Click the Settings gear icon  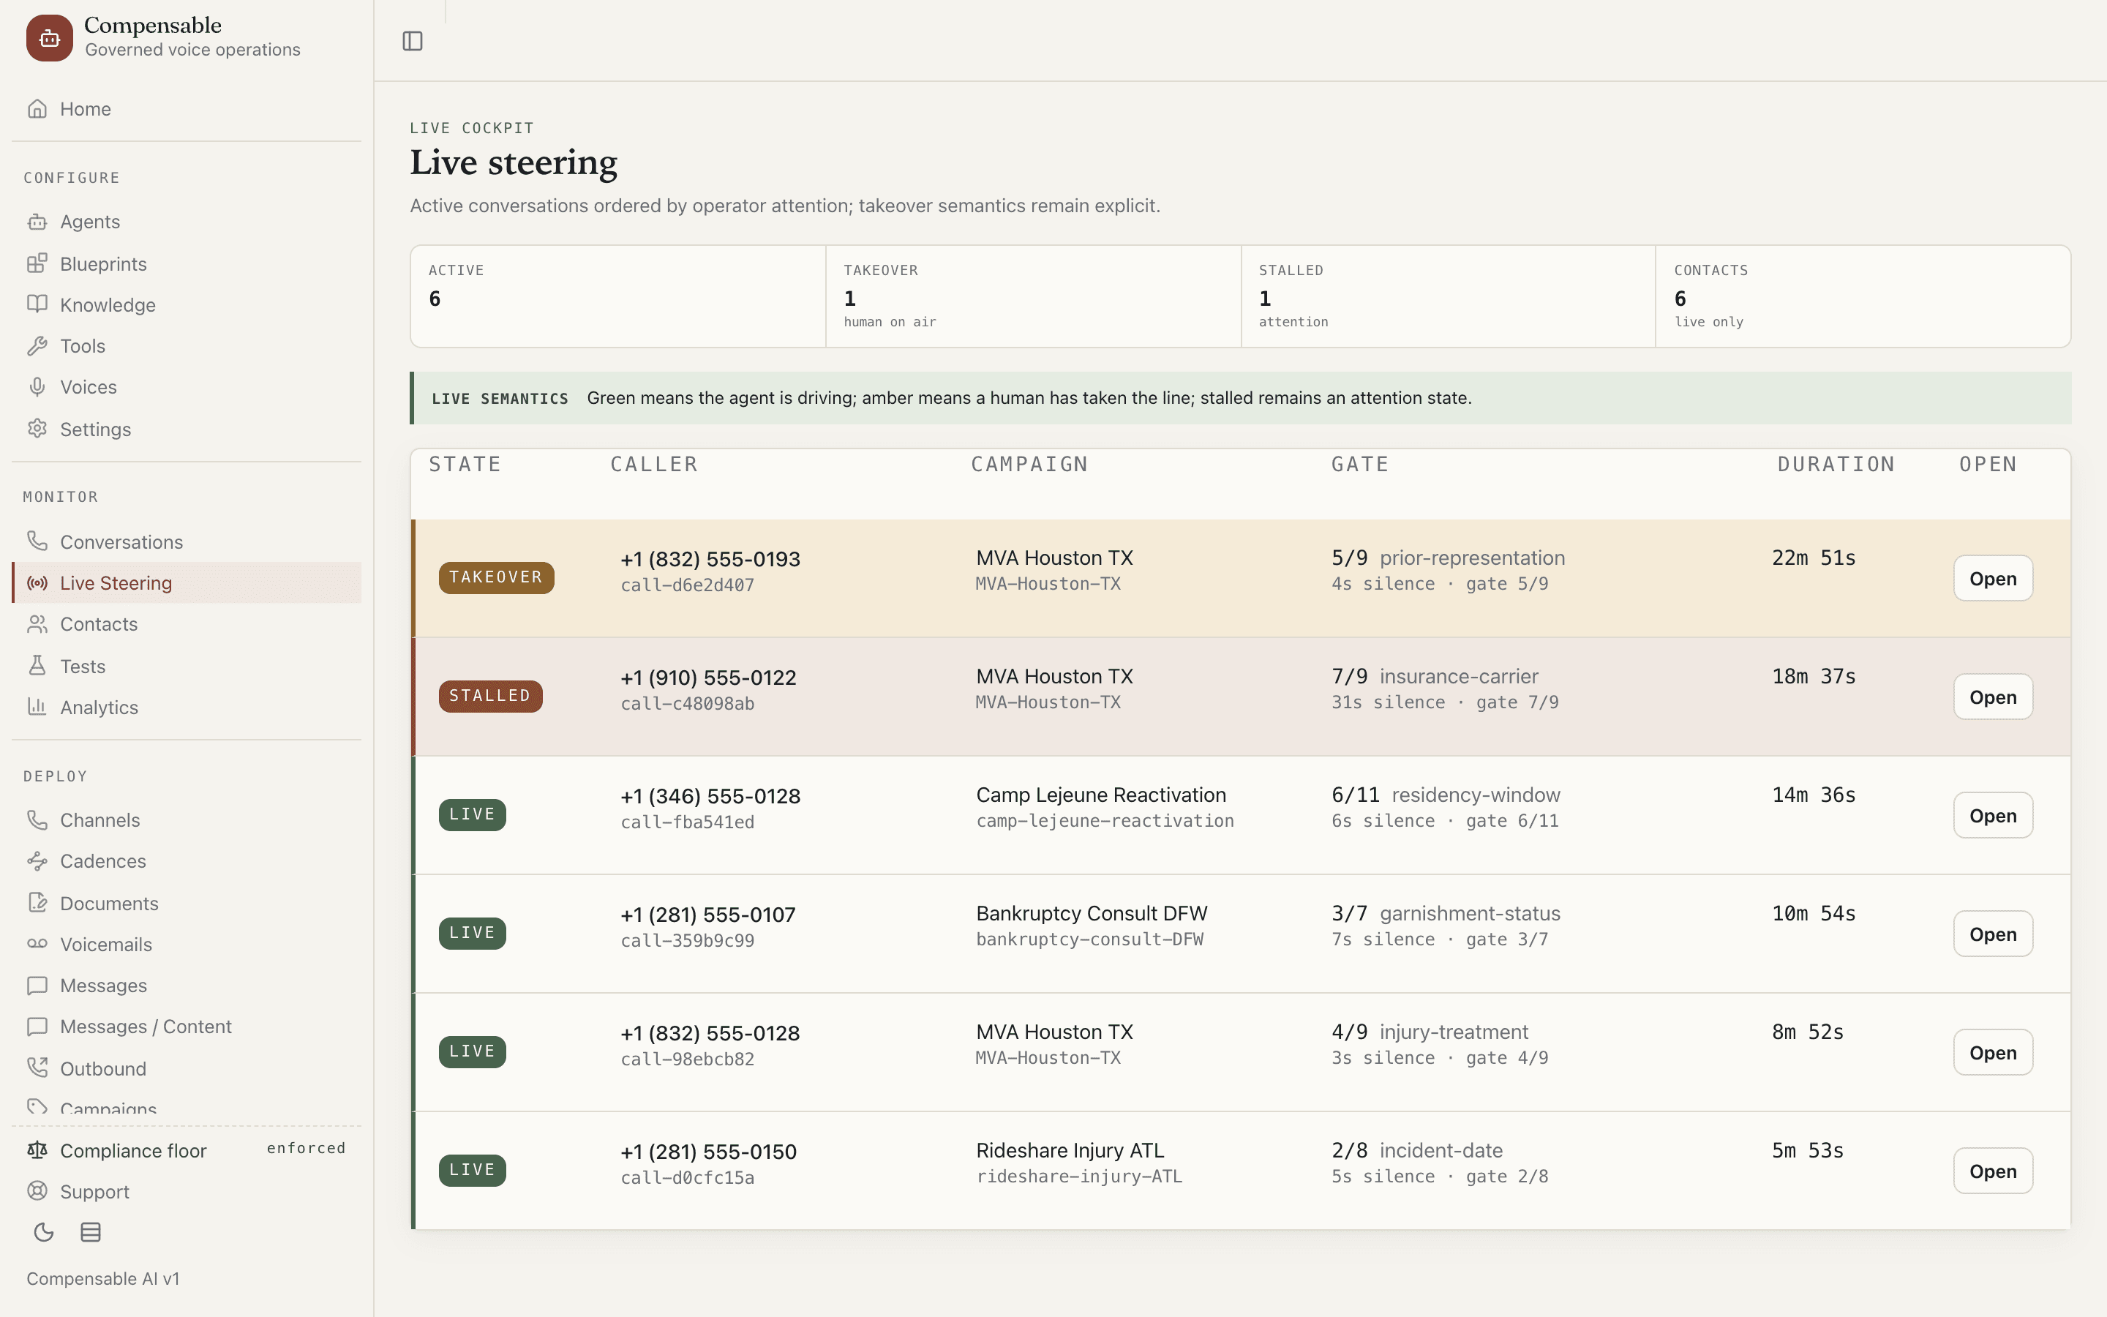tap(37, 429)
